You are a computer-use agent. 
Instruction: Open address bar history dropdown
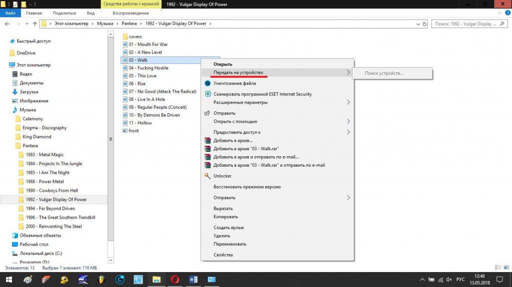(x=418, y=24)
